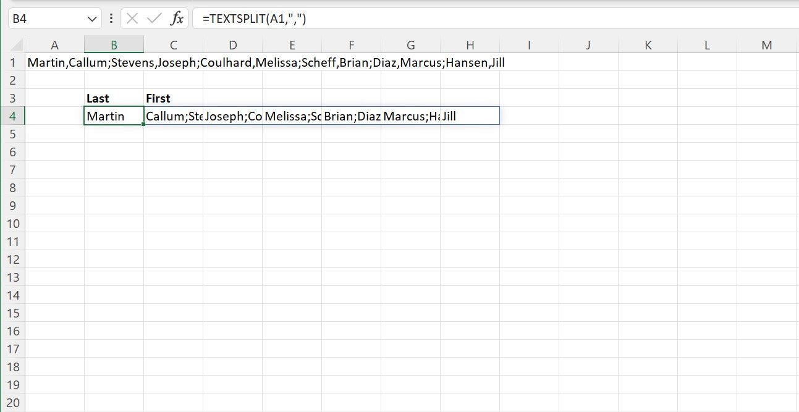Select cell C3 labeled First
This screenshot has width=799, height=412.
[174, 98]
